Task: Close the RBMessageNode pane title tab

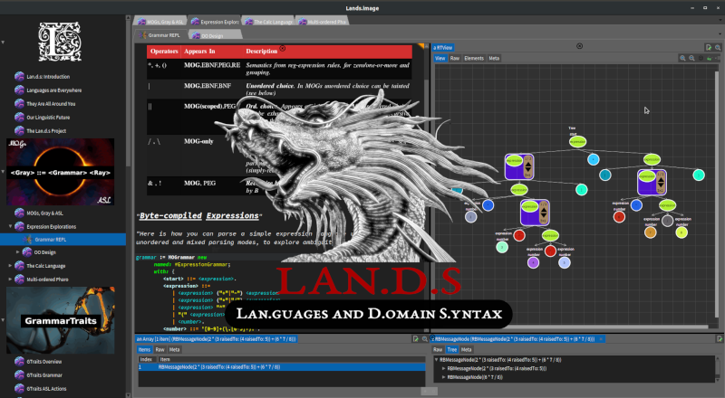Action: pyautogui.click(x=601, y=339)
